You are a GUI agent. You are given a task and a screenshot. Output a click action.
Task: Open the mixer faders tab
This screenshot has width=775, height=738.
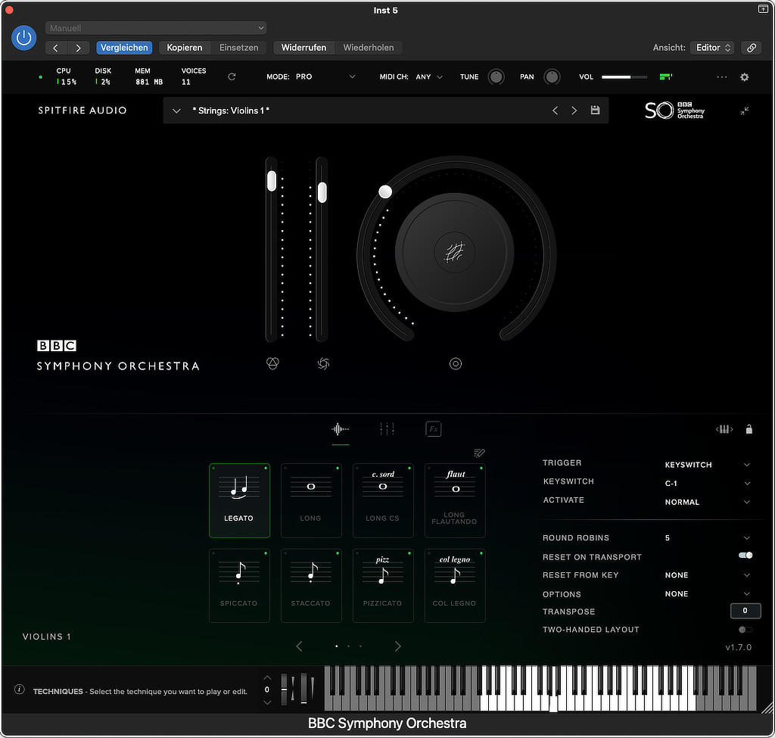[387, 429]
